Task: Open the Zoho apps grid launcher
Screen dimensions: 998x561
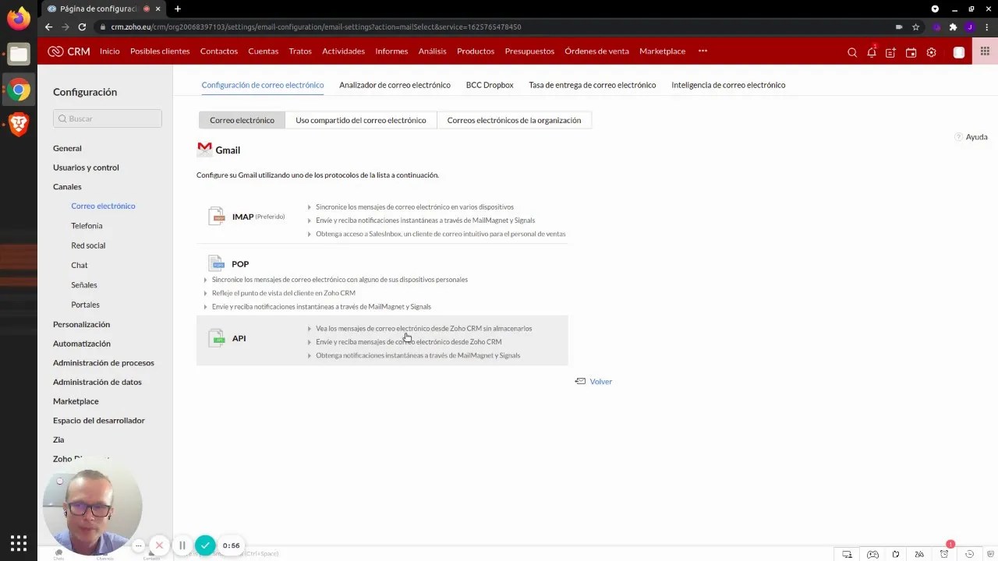Action: (x=985, y=51)
